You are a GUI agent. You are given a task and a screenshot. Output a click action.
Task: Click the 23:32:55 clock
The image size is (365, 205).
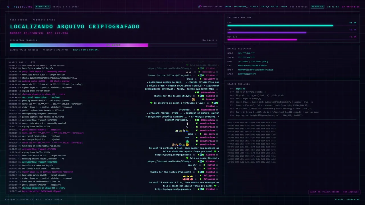pyautogui.click(x=333, y=7)
